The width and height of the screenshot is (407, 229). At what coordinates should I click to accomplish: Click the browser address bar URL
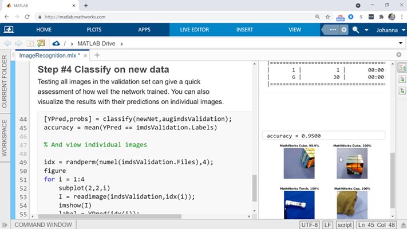[x=75, y=17]
